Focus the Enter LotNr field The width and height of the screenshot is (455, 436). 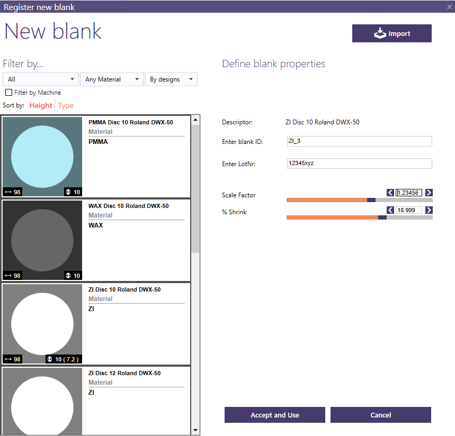(360, 163)
